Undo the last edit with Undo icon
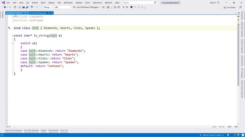This screenshot has width=245, height=137. [x=32, y=7]
